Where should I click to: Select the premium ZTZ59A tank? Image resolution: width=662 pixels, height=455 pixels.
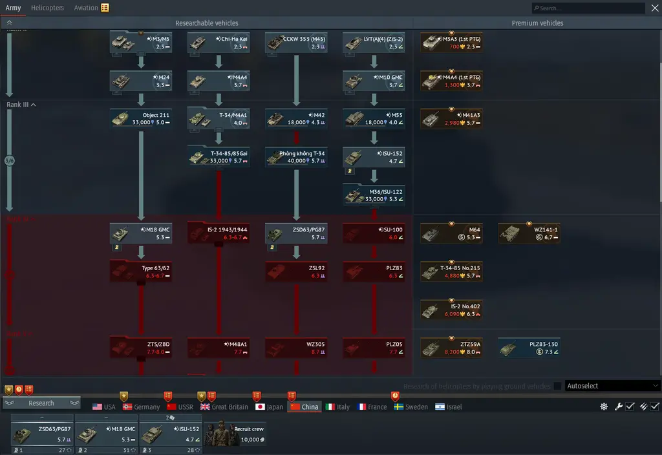pyautogui.click(x=451, y=348)
